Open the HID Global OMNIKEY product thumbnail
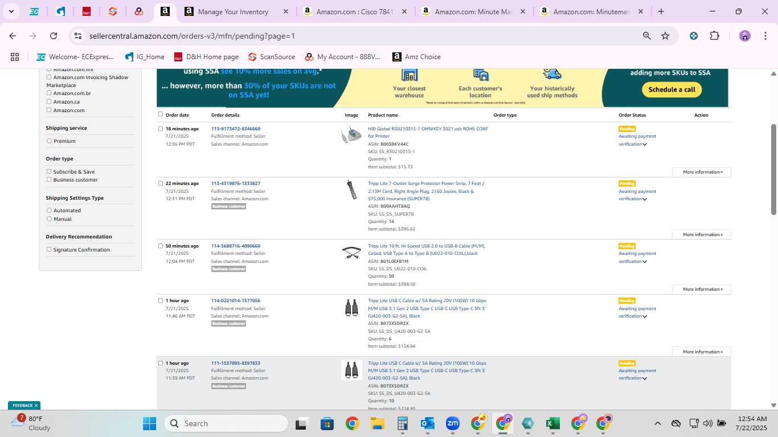778x437 pixels. point(351,135)
